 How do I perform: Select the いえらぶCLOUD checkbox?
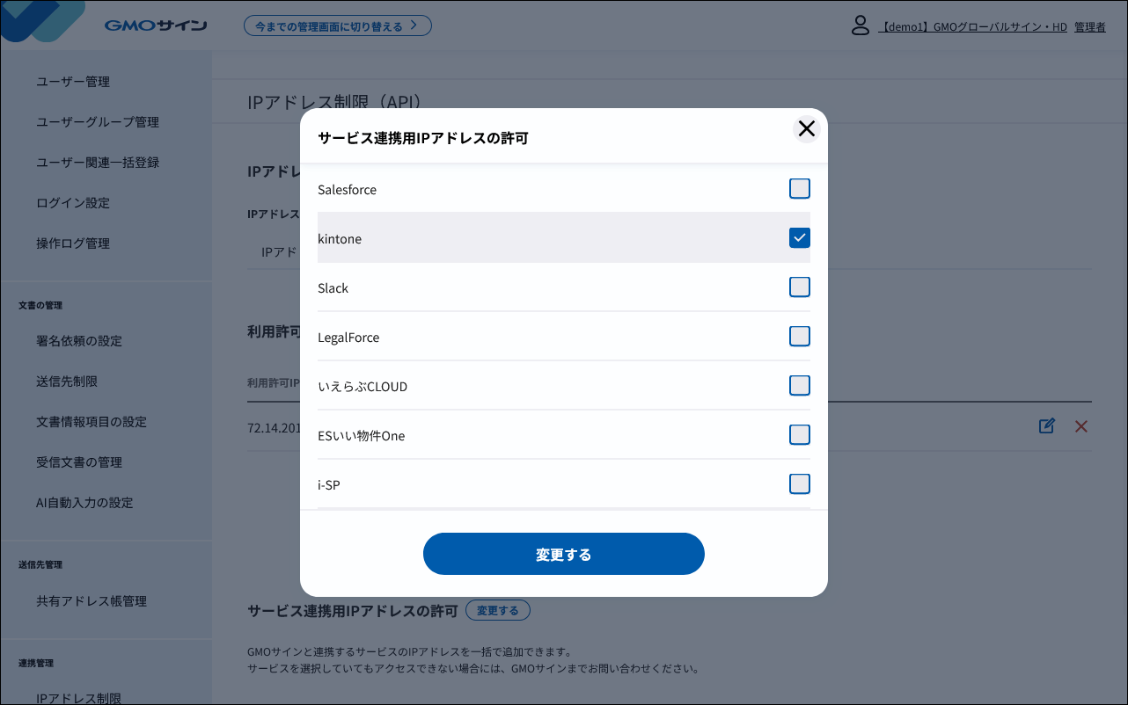799,386
